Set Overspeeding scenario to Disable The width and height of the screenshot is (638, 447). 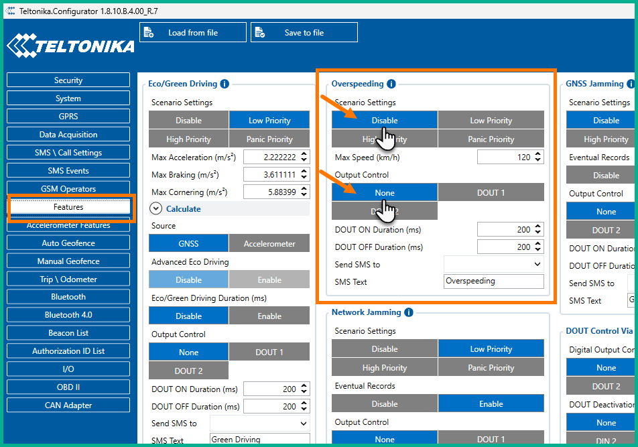(384, 121)
